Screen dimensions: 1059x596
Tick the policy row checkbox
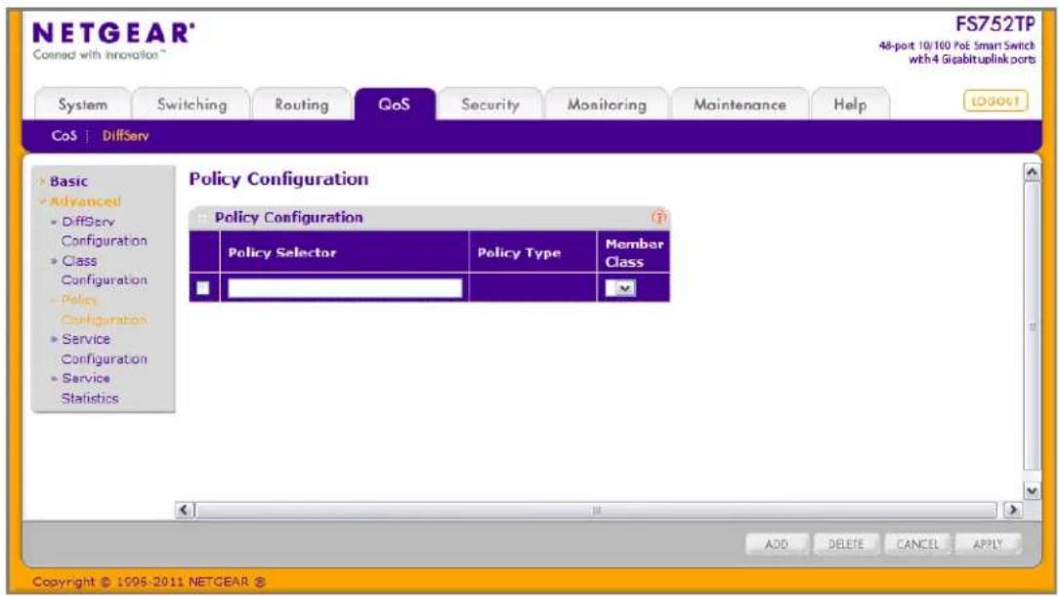[202, 288]
